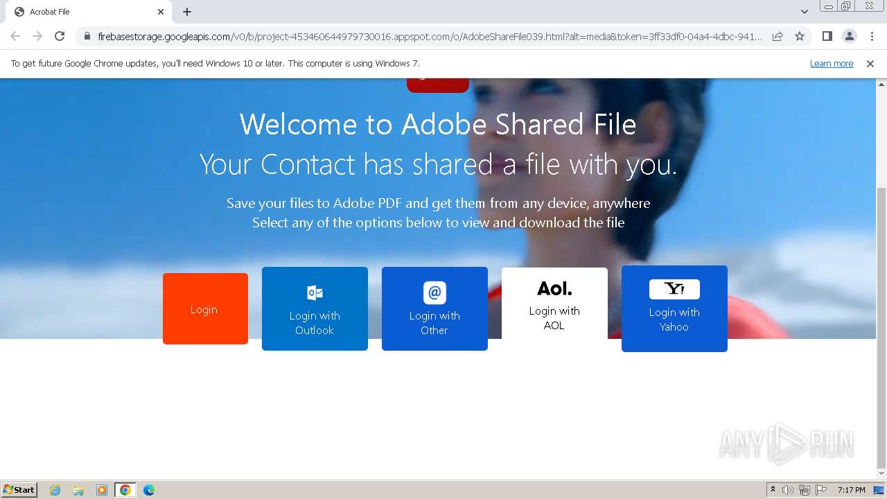This screenshot has height=499, width=887.
Task: Click the Aol. logo
Action: pyautogui.click(x=554, y=288)
